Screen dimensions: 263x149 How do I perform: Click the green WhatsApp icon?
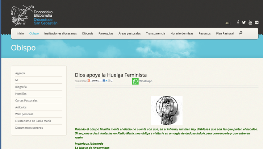[x=135, y=81]
